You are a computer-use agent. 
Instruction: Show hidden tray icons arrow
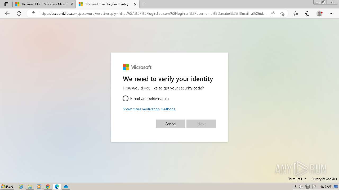coord(295,187)
